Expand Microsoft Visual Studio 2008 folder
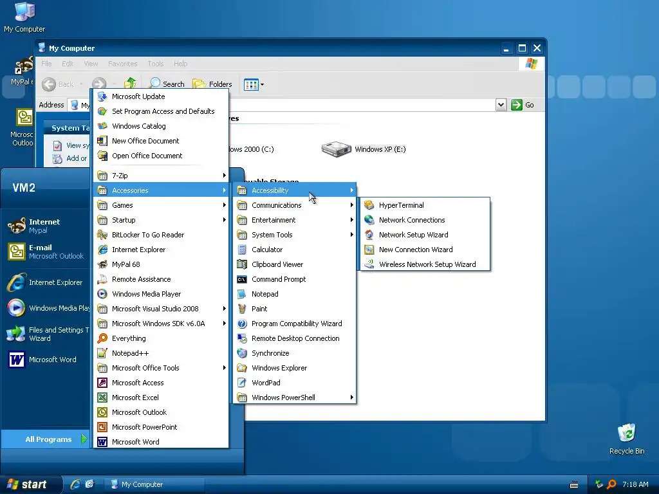 pos(161,309)
